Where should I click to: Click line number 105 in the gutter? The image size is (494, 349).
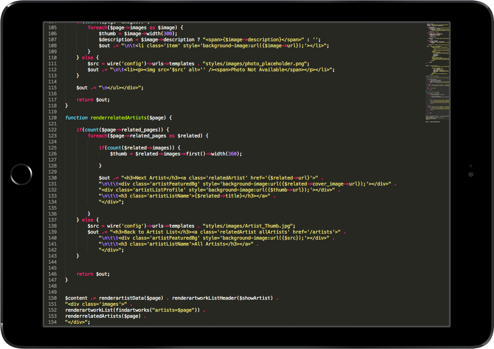tap(52, 28)
